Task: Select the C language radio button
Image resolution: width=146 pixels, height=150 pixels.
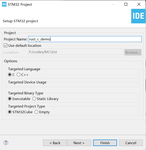Action: coord(10,75)
